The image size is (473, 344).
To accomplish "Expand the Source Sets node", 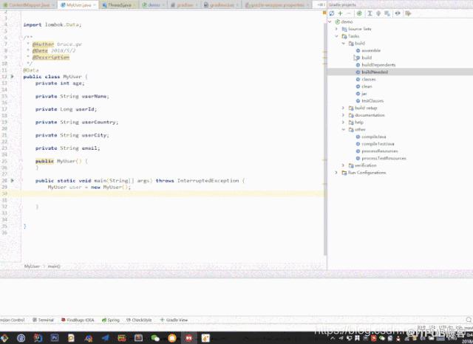I will pos(336,29).
